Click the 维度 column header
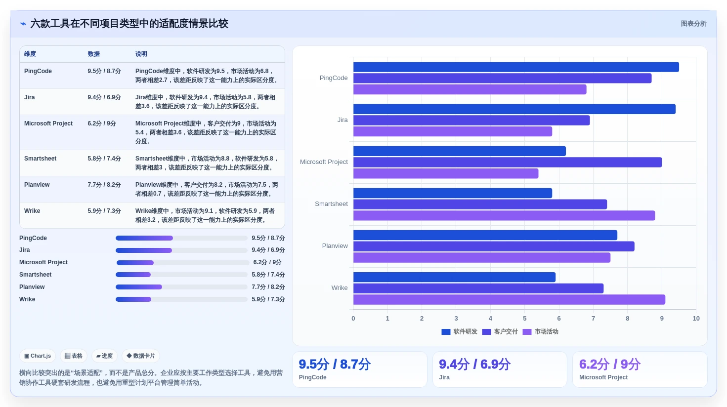Image resolution: width=727 pixels, height=407 pixels. pyautogui.click(x=30, y=54)
